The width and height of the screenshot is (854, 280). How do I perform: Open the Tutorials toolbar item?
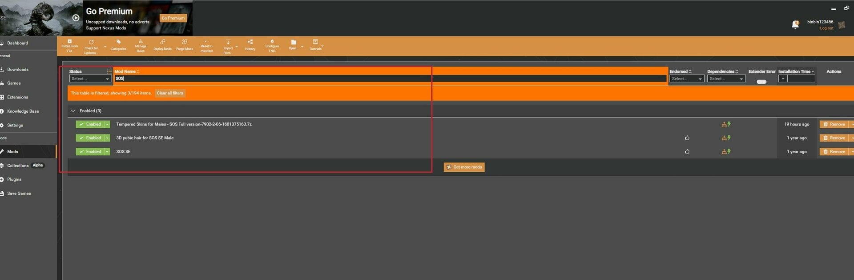(315, 45)
